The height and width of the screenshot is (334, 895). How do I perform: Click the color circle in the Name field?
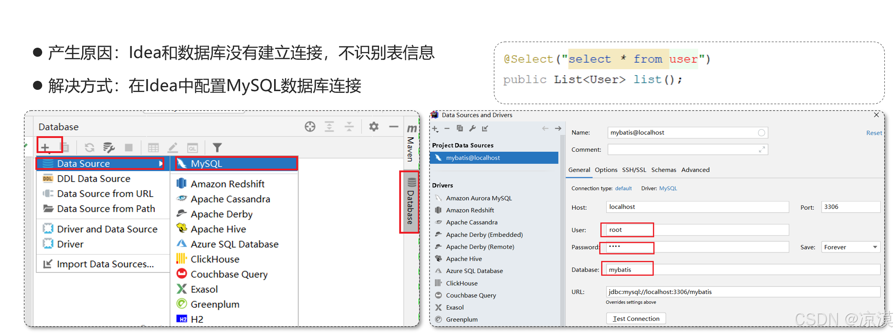coord(762,132)
